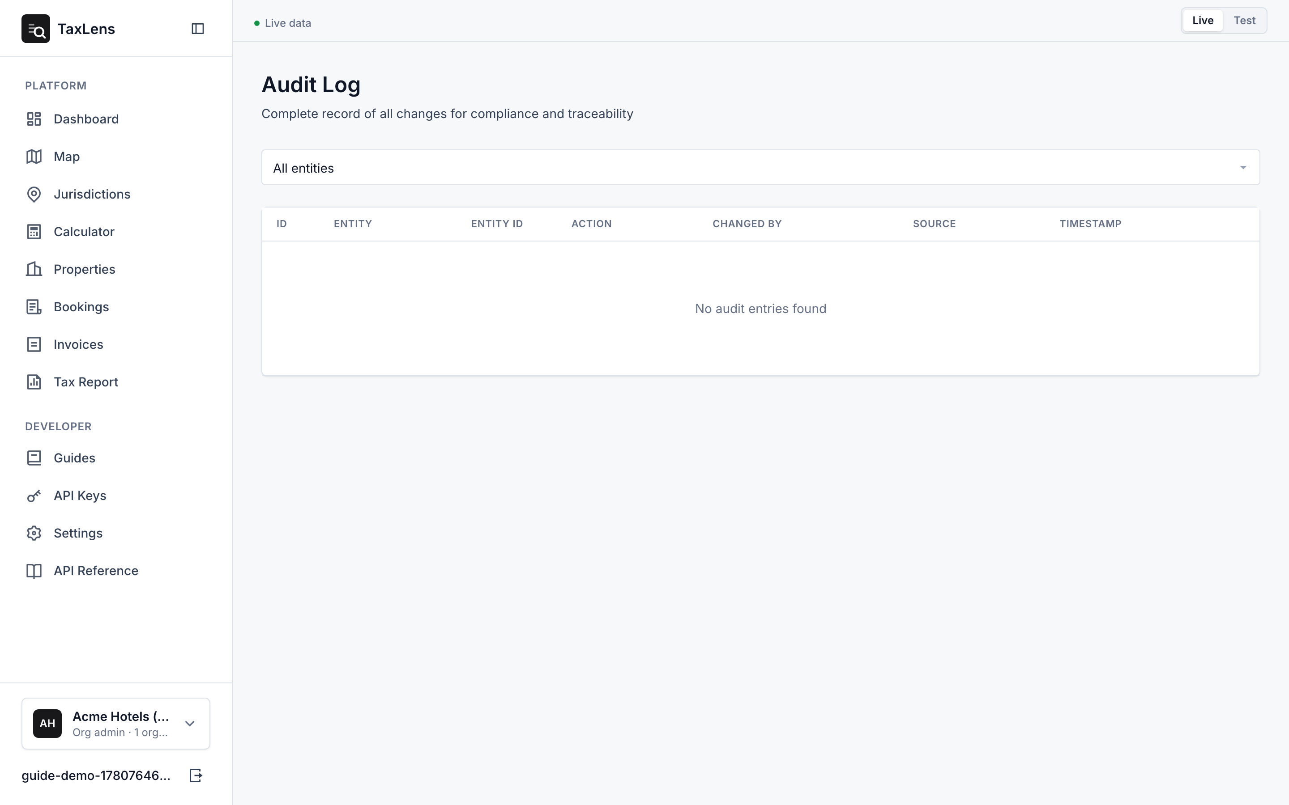Viewport: 1289px width, 805px height.
Task: Click the Properties building icon
Action: point(34,269)
